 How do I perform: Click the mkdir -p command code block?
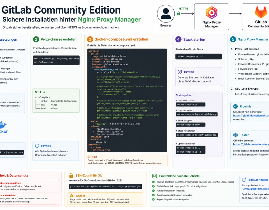(x=56, y=60)
